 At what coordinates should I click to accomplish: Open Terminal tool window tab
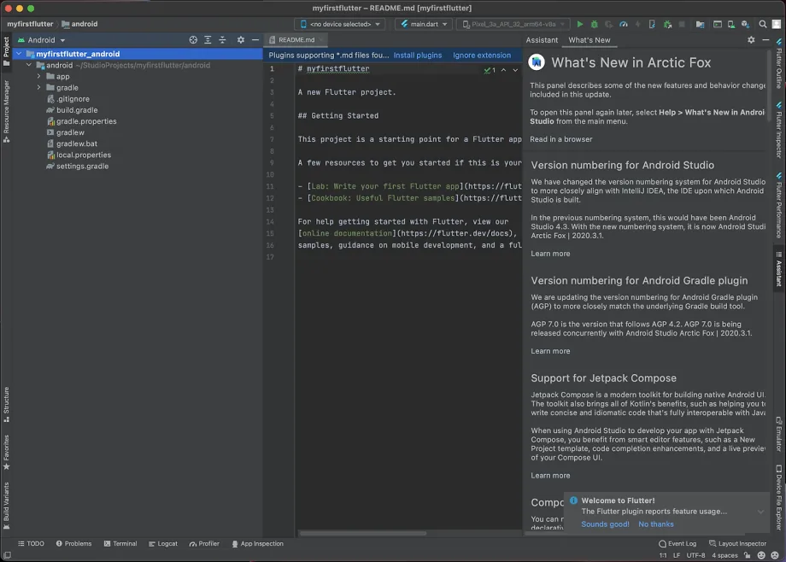click(120, 543)
